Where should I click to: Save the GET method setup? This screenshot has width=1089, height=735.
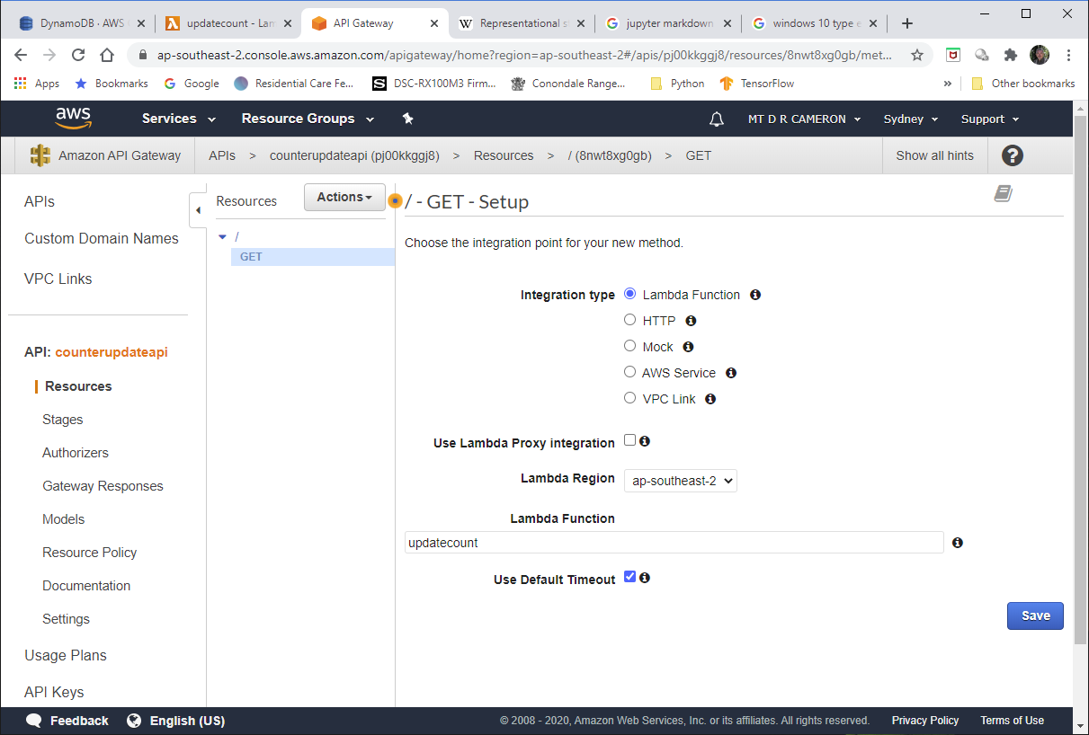(x=1035, y=615)
